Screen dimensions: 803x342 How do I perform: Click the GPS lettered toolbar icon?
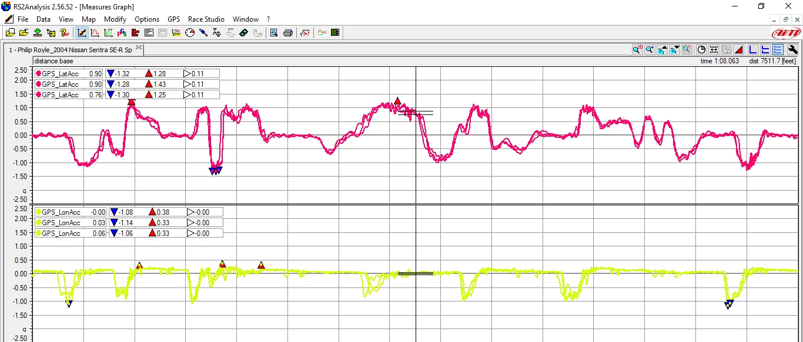point(122,33)
